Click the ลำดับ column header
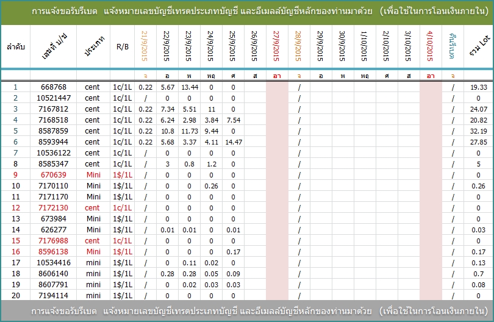Image resolution: width=494 pixels, height=322 pixels. coord(15,47)
